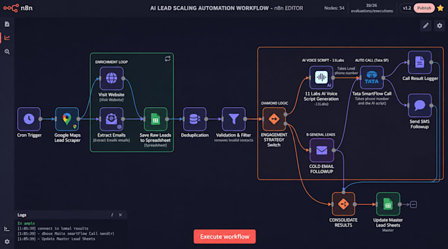Image resolution: width=448 pixels, height=249 pixels.
Task: Click the n8n logo
Action: point(18,8)
